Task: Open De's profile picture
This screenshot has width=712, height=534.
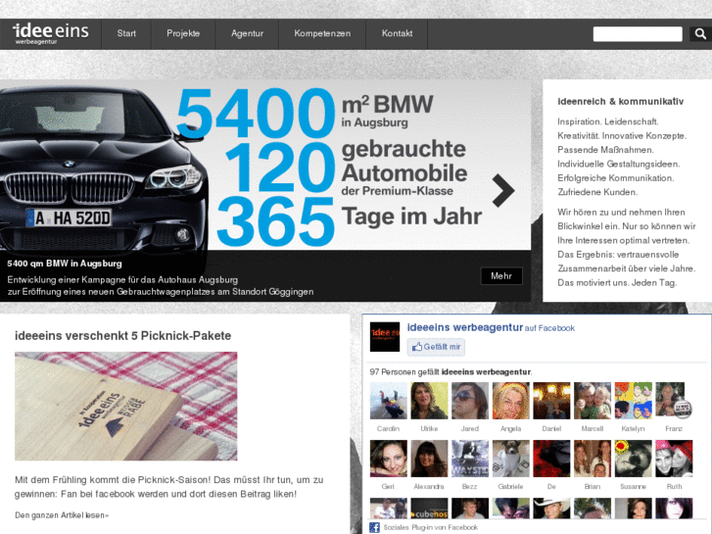Action: [x=551, y=459]
